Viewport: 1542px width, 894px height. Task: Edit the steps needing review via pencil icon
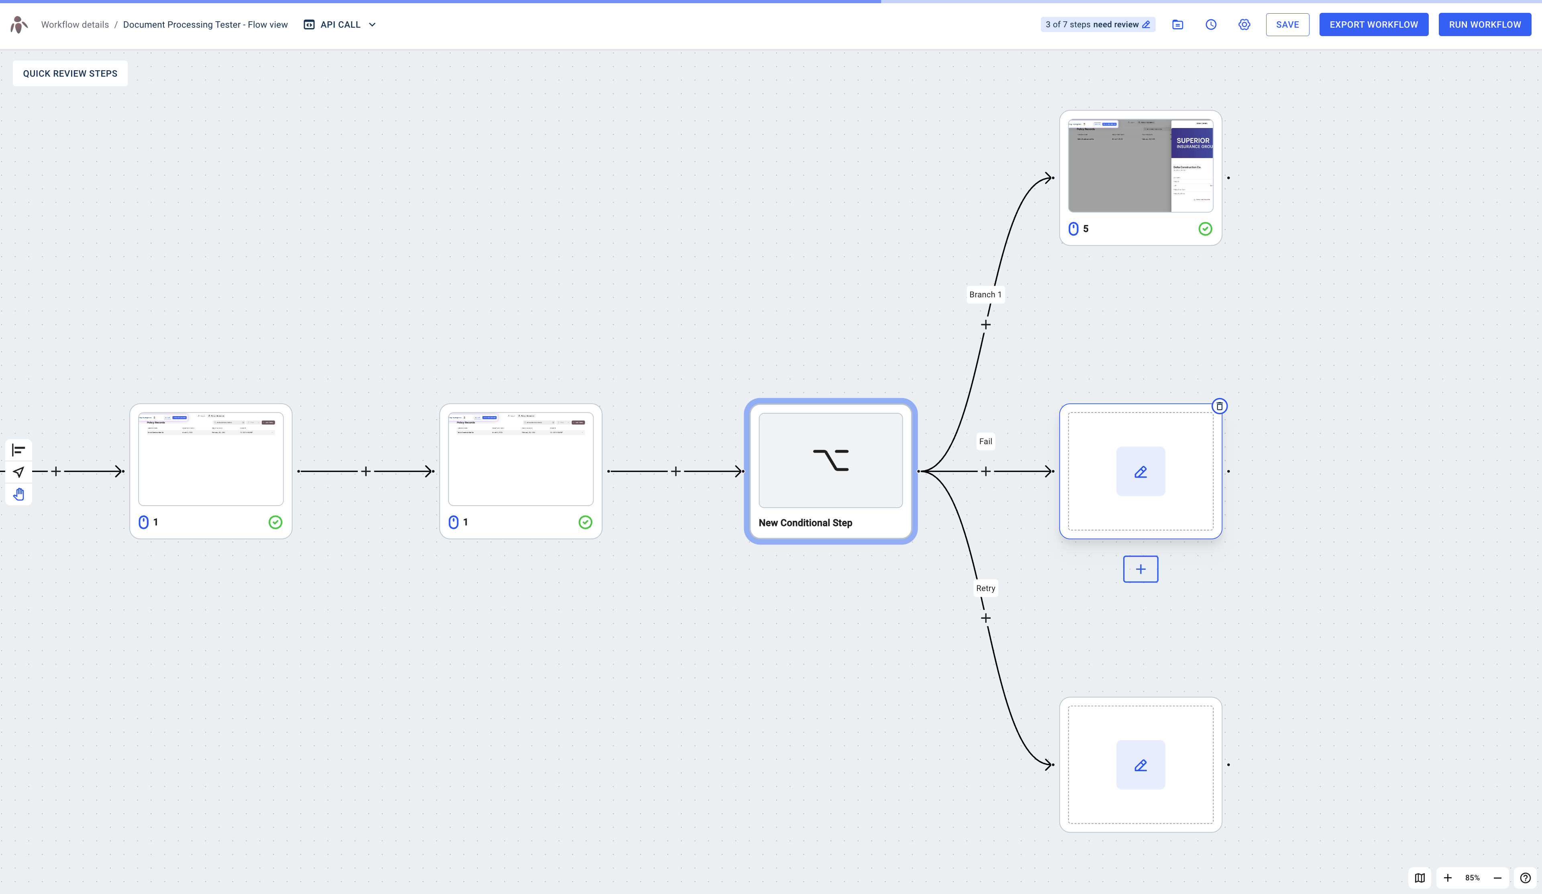[x=1147, y=24]
